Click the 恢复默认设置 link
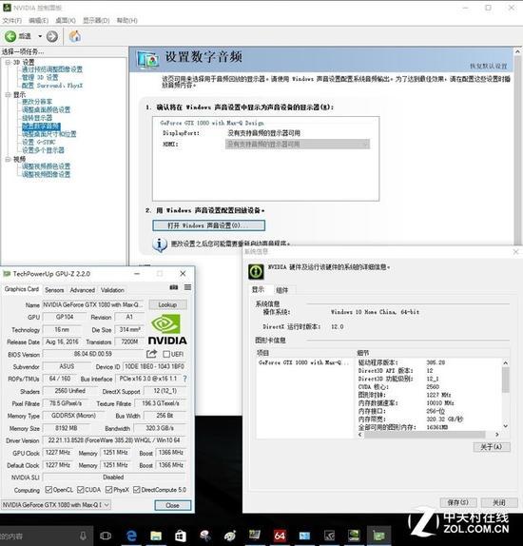Screen dimensions: 523x546 (x=489, y=66)
